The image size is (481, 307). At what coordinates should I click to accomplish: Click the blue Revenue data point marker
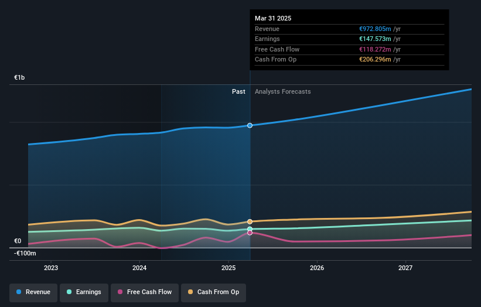point(250,125)
